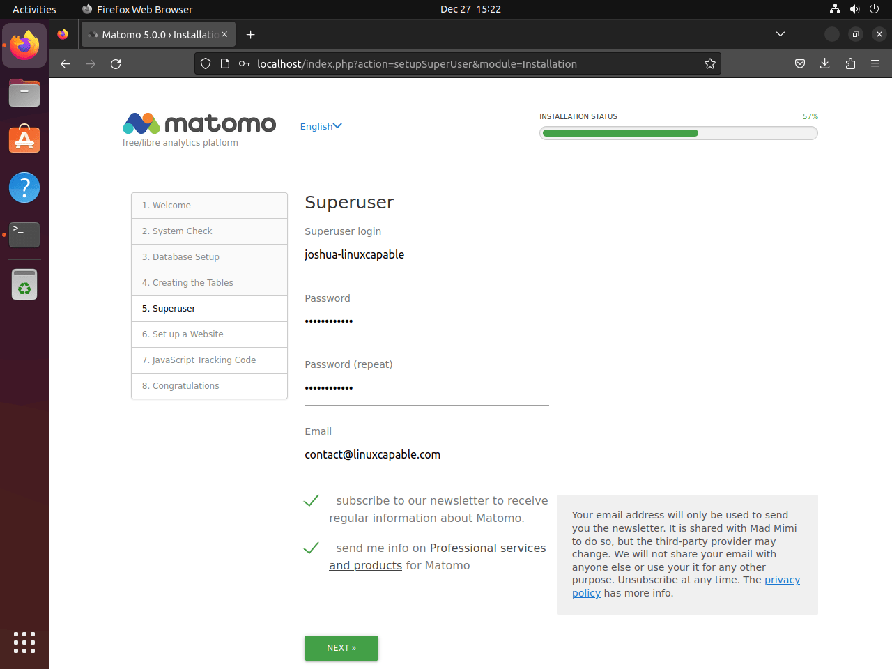Click the NEXT » button

click(x=341, y=648)
